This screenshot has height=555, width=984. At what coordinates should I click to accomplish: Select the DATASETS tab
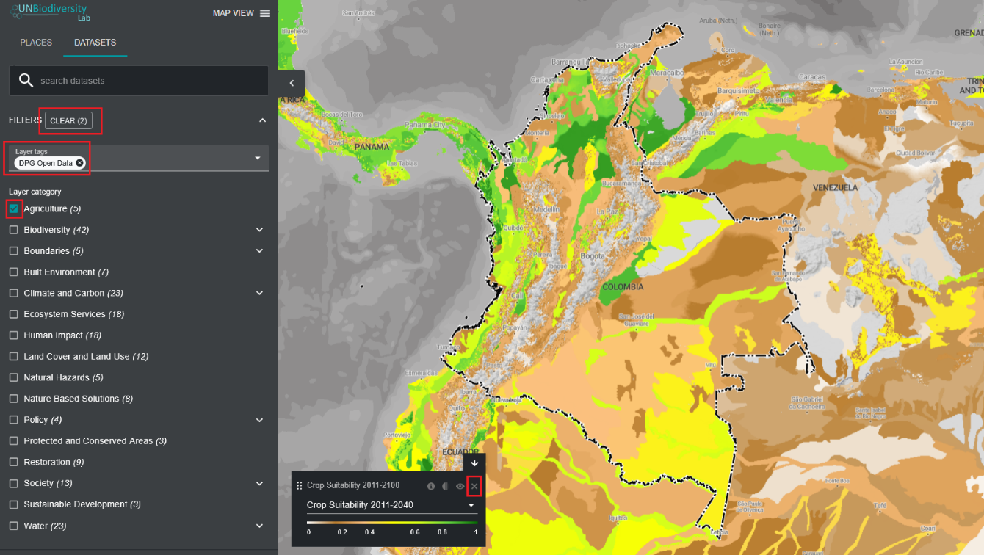click(95, 43)
